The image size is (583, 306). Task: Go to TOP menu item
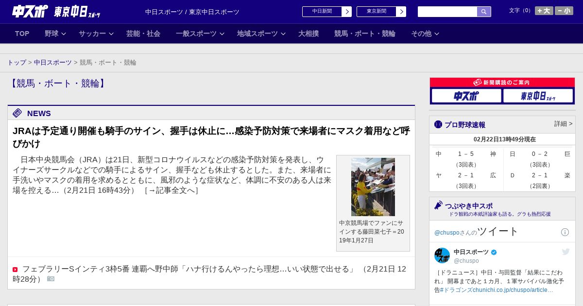(x=22, y=34)
